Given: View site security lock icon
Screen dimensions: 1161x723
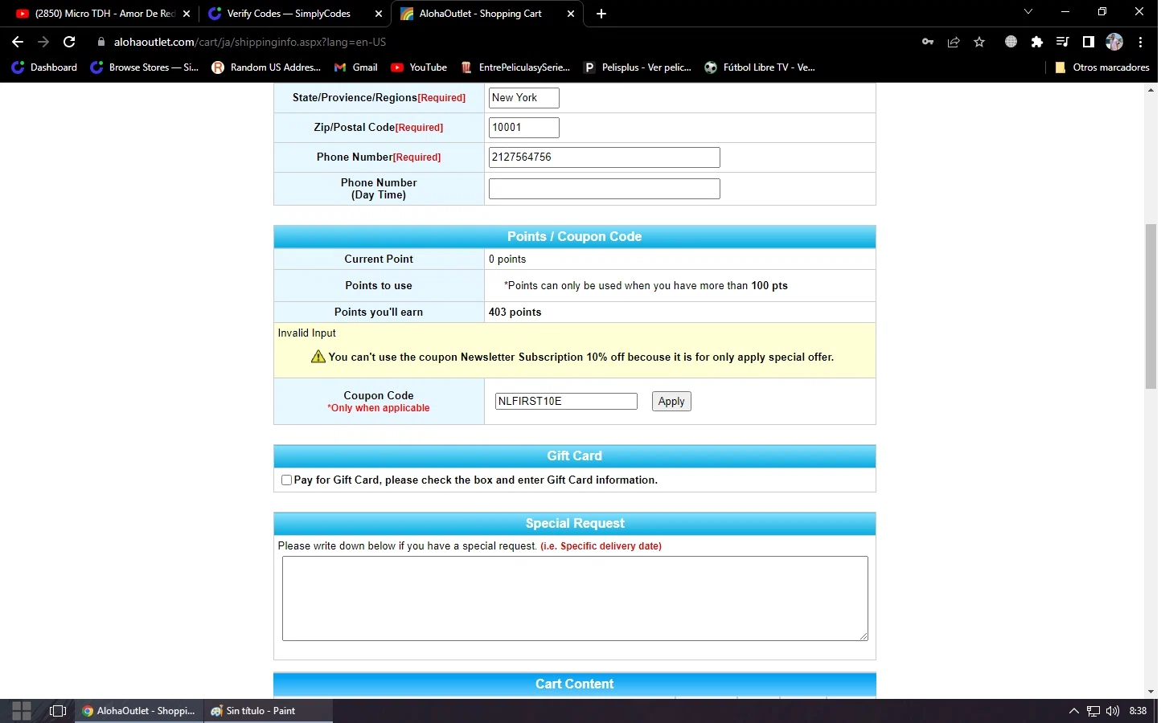Looking at the screenshot, I should [101, 42].
